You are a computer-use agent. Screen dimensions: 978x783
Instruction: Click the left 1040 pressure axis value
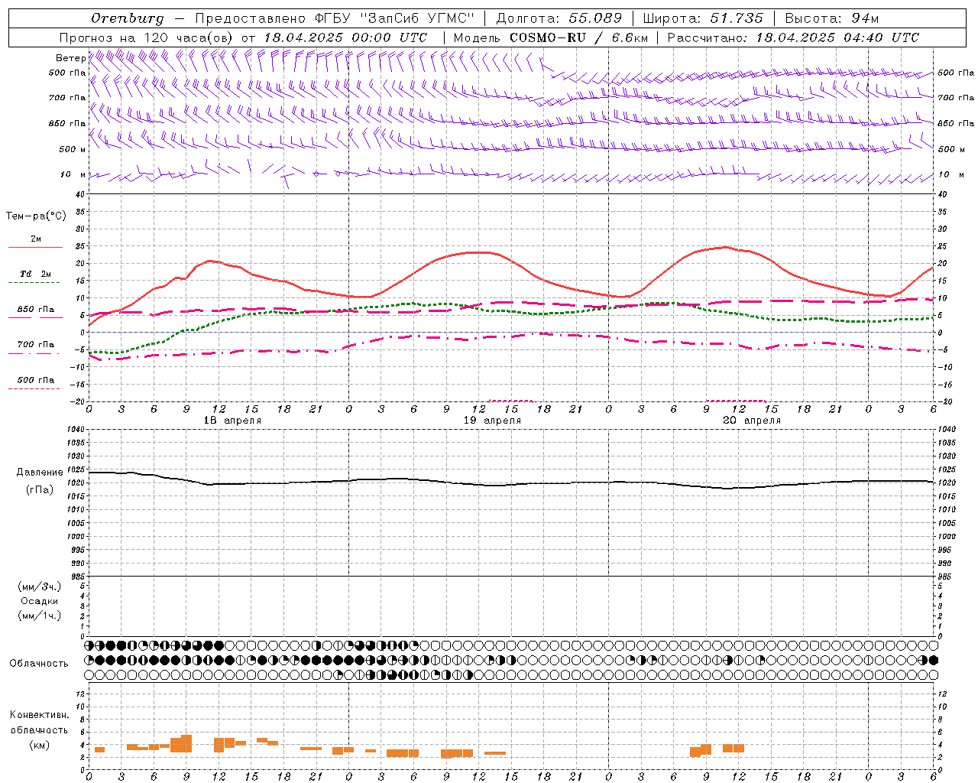click(75, 430)
